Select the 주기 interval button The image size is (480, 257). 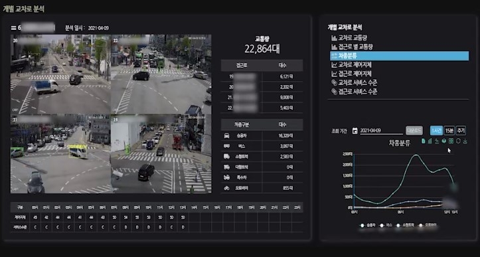461,130
